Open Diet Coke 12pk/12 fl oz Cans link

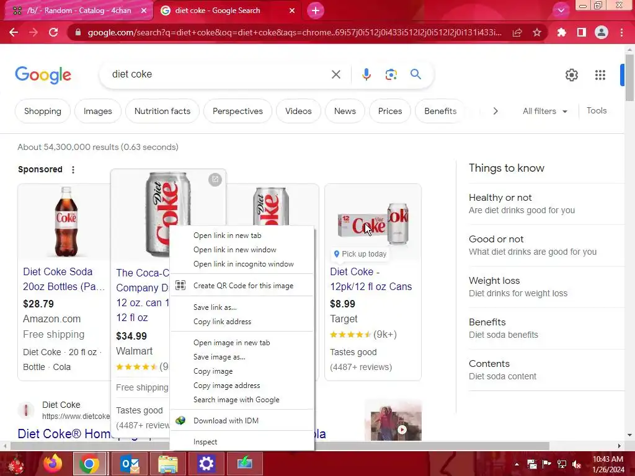click(x=371, y=279)
